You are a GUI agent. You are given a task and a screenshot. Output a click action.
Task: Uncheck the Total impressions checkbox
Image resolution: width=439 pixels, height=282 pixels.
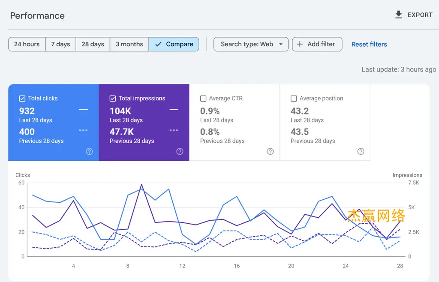(113, 99)
